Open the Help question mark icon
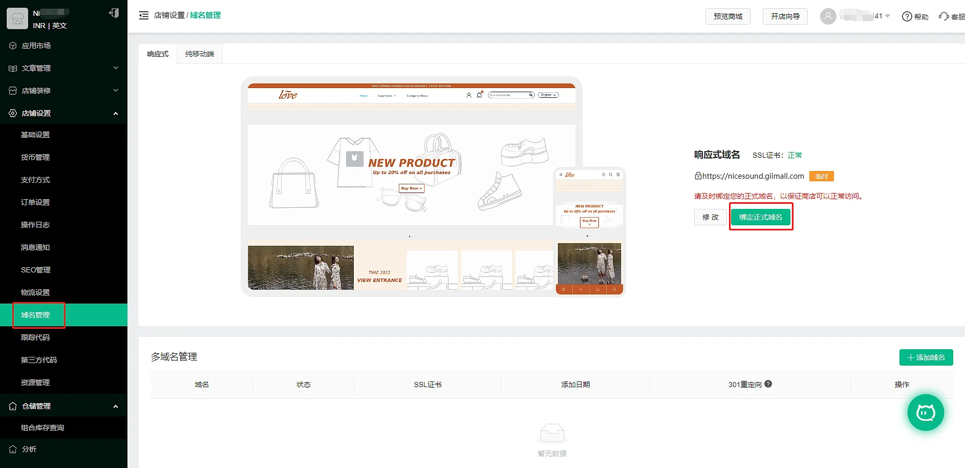Screen dimensions: 965x468 tap(907, 16)
